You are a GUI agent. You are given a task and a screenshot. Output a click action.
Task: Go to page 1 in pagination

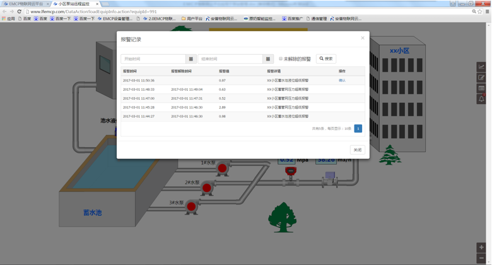(x=358, y=129)
